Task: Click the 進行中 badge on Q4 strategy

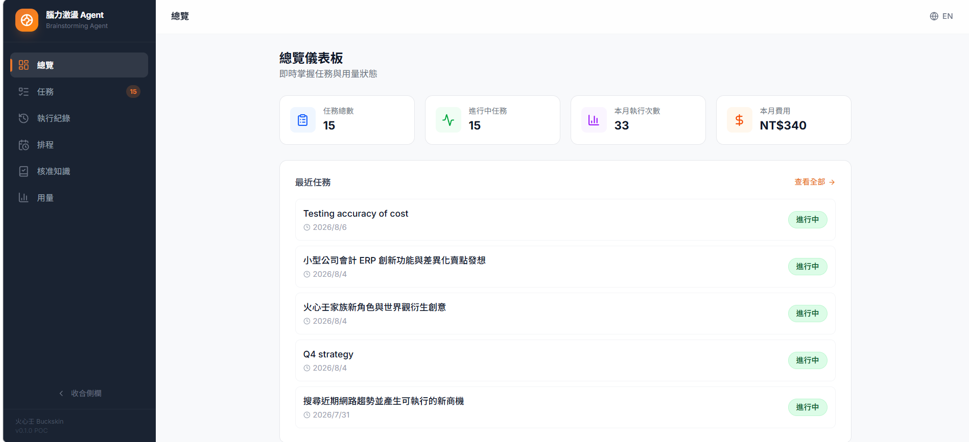Action: [808, 360]
